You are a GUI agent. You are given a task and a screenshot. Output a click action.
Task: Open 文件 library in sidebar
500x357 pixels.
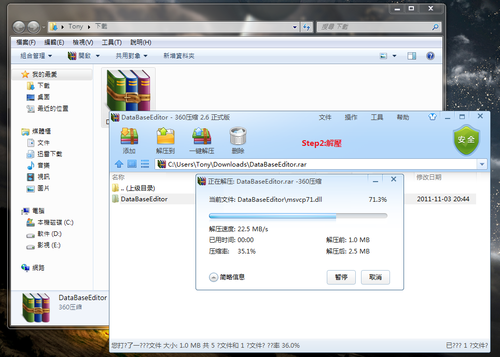[44, 143]
